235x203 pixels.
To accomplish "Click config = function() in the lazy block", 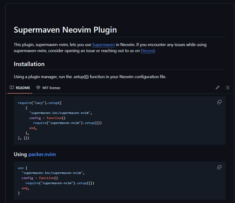I will (x=47, y=118).
